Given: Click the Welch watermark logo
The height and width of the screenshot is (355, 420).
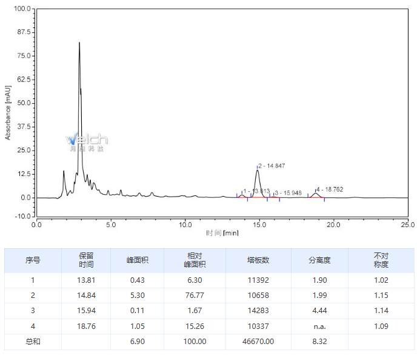Looking at the screenshot, I should [x=87, y=141].
